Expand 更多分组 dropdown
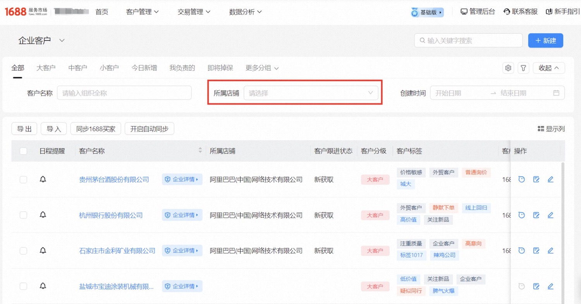 [262, 68]
